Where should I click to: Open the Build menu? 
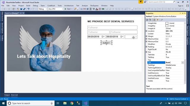(x=28, y=6)
